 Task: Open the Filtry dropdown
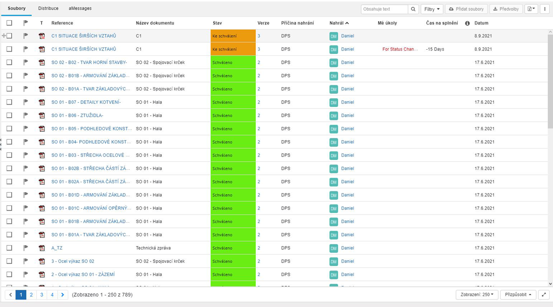click(x=432, y=9)
